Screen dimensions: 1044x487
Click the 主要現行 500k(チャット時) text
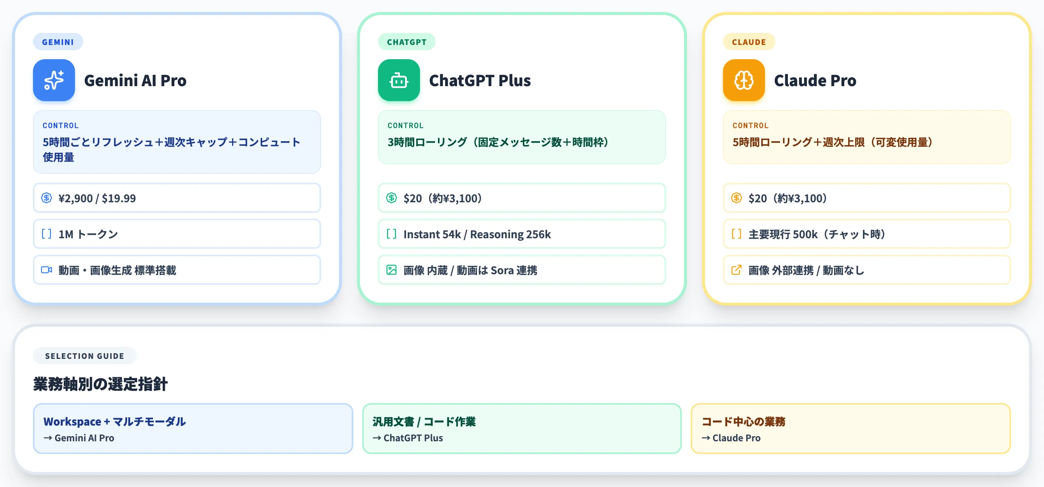tap(817, 235)
